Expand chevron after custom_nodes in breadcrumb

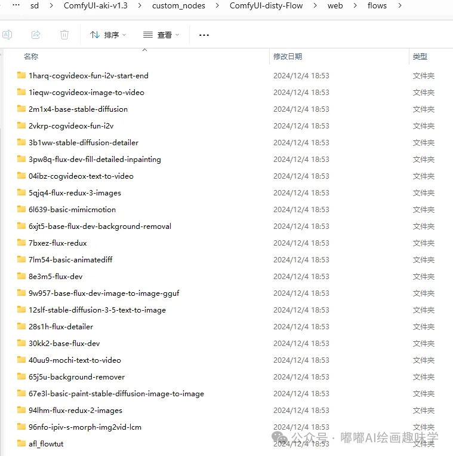[217, 5]
